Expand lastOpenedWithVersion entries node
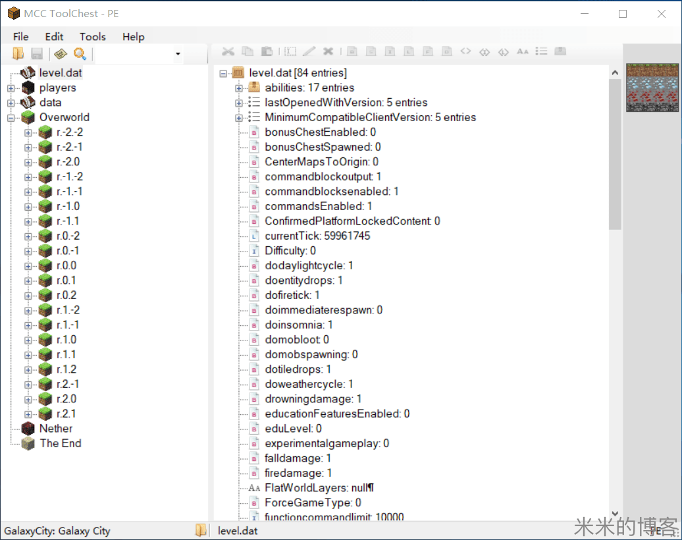The image size is (682, 540). click(x=239, y=103)
